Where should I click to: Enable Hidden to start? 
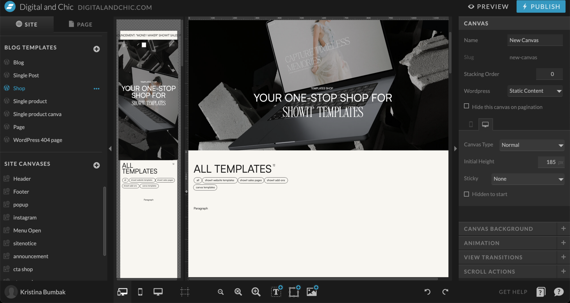(466, 194)
